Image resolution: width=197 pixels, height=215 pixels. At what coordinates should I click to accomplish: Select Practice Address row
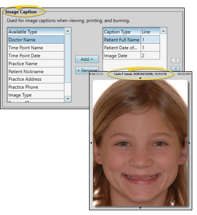point(36,79)
